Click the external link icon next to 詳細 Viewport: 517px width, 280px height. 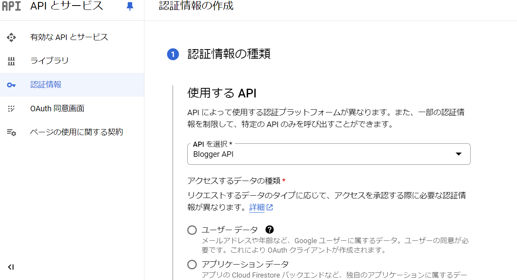tap(270, 207)
